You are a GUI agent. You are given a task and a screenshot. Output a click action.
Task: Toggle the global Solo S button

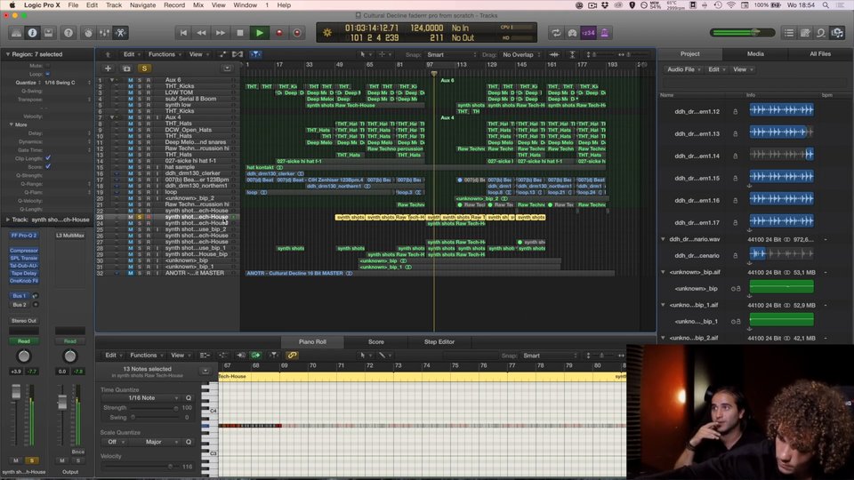[144, 68]
